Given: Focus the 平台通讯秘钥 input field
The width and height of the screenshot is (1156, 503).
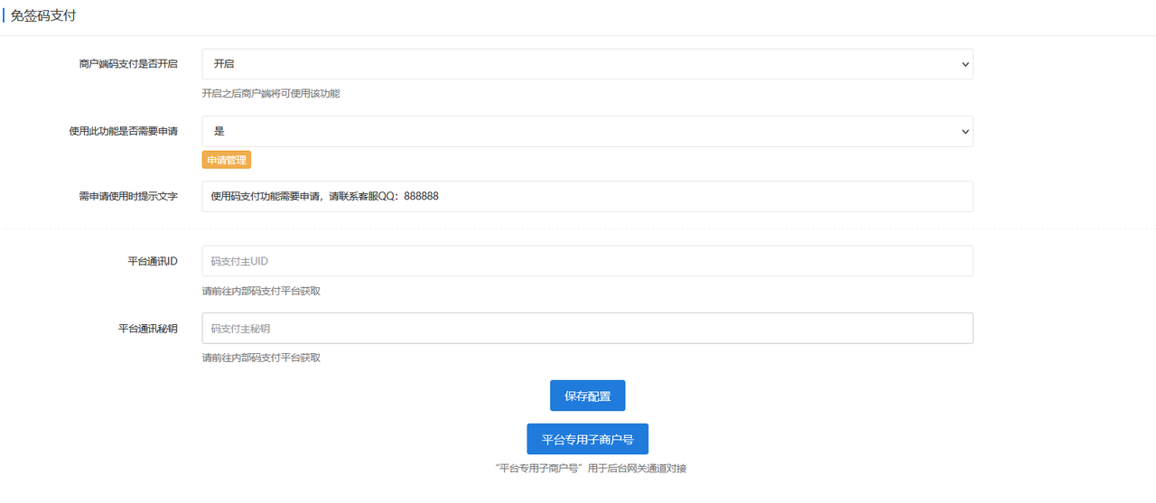Looking at the screenshot, I should (x=587, y=329).
